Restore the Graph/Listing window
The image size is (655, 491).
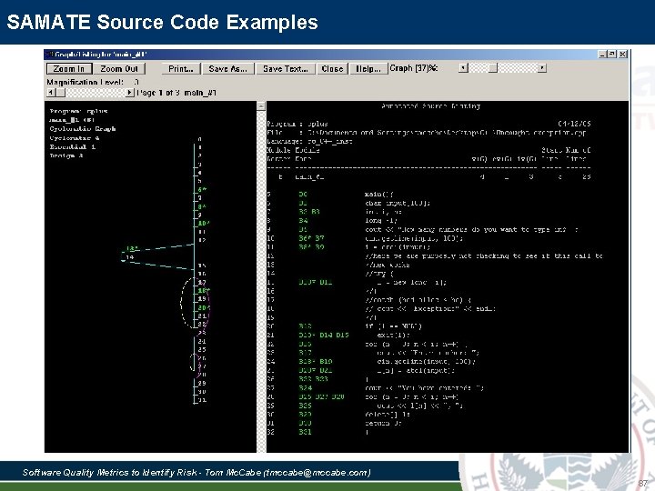612,54
